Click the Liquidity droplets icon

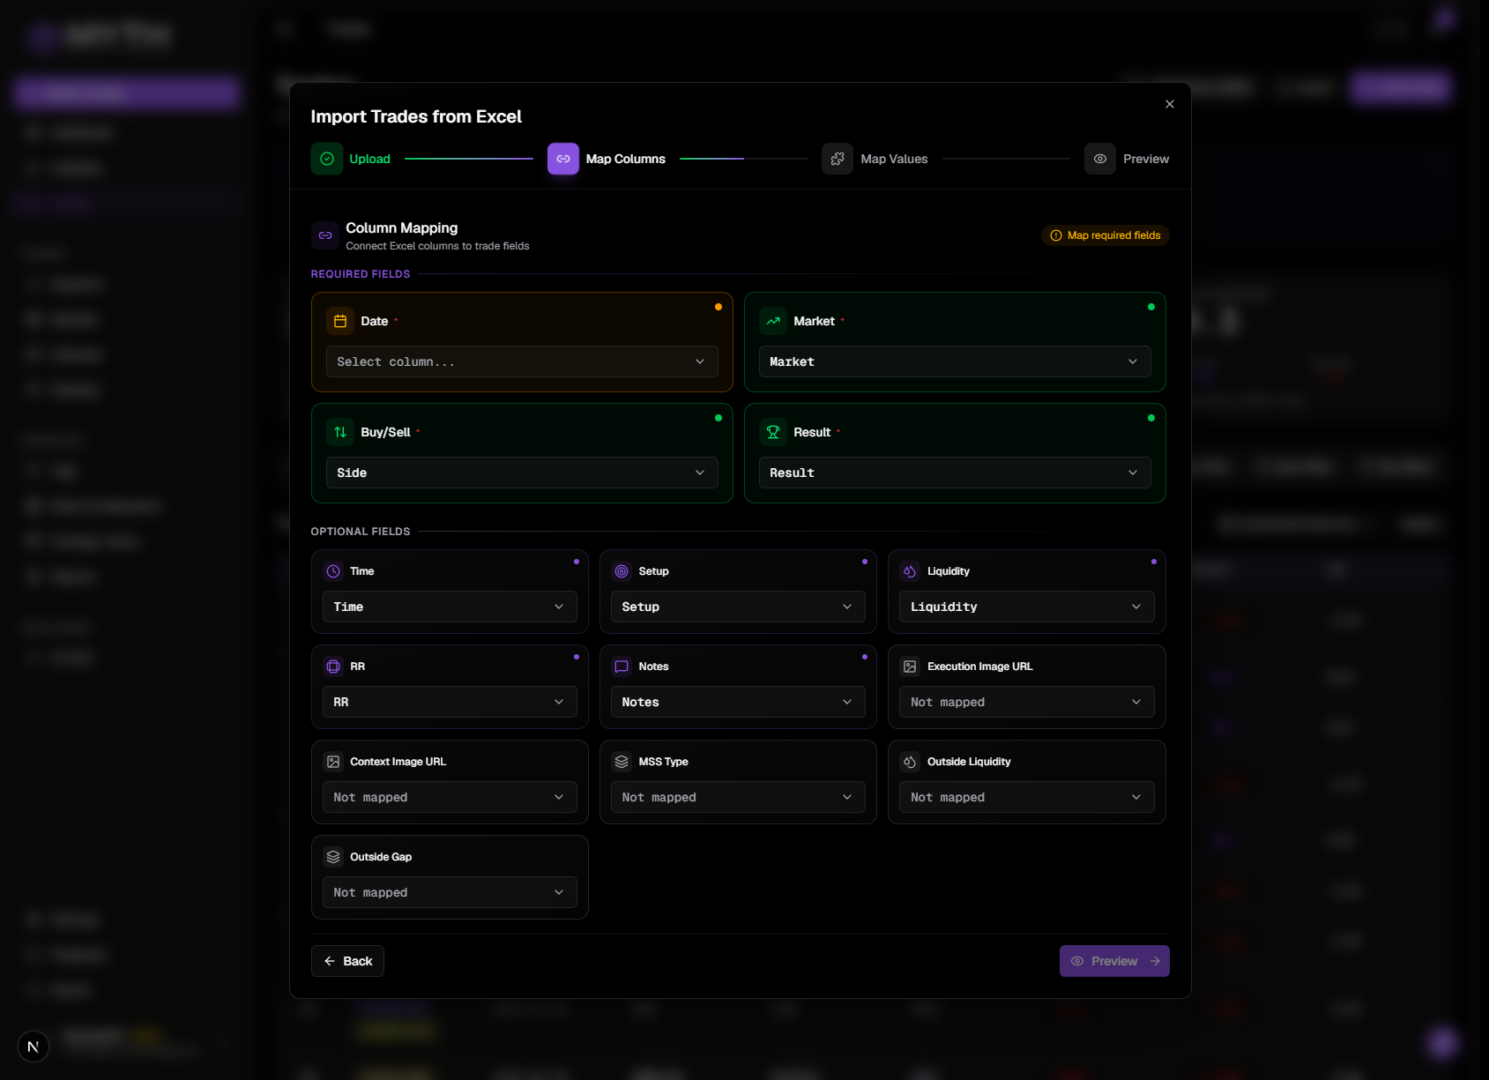pyautogui.click(x=910, y=571)
